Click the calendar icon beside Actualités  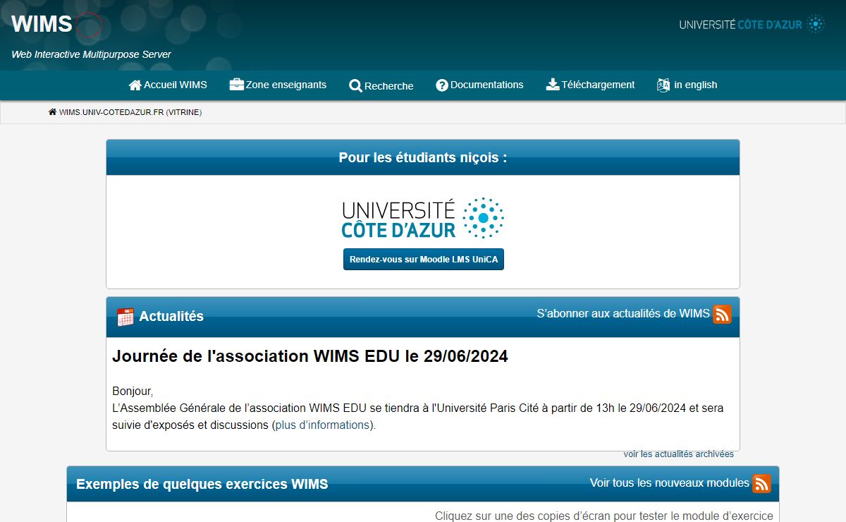pos(125,317)
